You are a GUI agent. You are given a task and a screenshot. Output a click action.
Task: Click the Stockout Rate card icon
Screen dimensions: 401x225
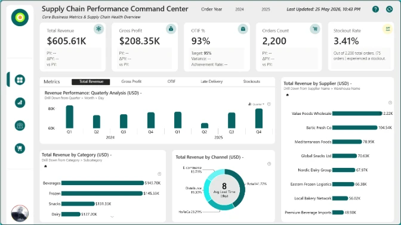click(388, 29)
